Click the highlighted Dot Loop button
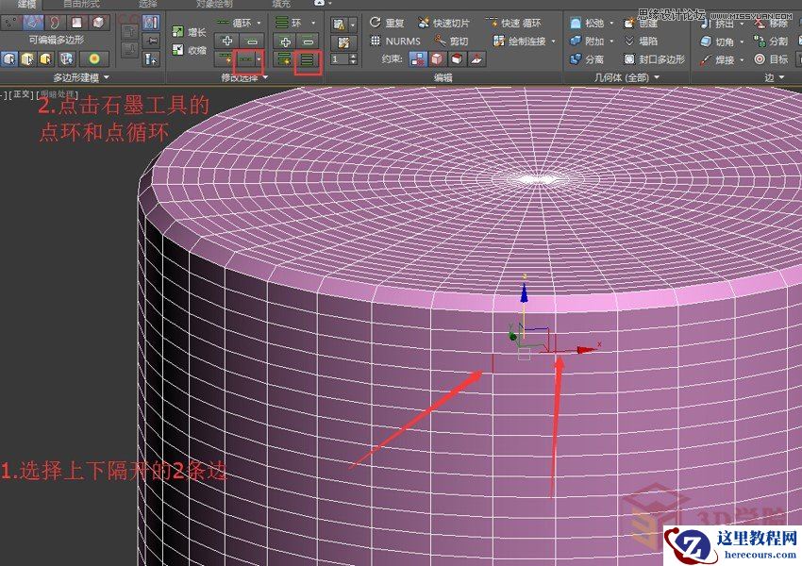Viewport: 802px width, 566px height. pyautogui.click(x=245, y=59)
